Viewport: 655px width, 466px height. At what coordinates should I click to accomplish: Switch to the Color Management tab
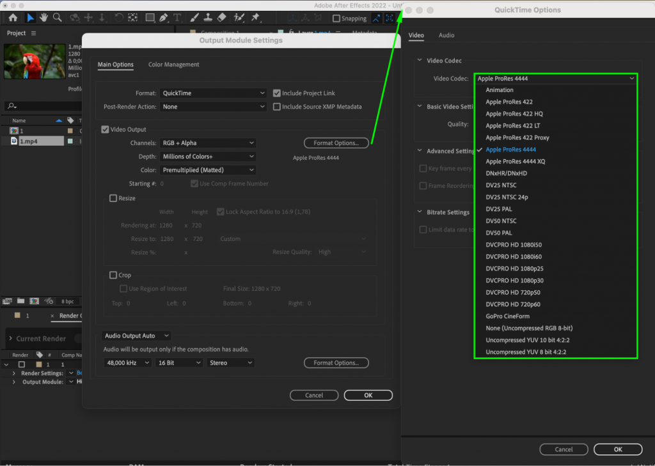(x=173, y=65)
